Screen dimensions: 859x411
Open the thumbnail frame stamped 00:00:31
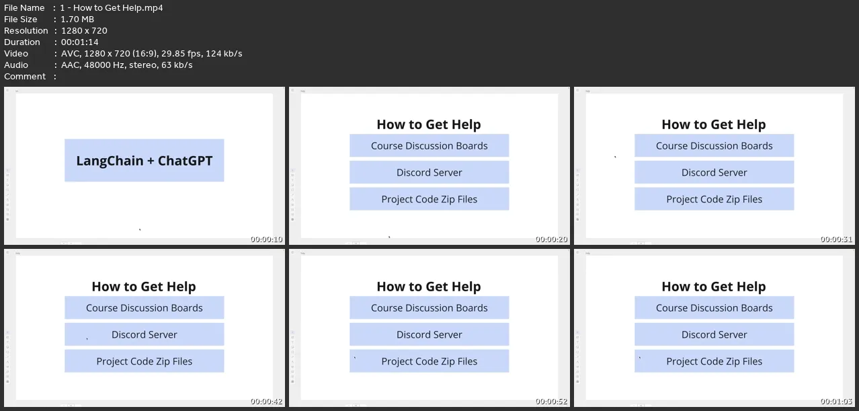pos(714,165)
